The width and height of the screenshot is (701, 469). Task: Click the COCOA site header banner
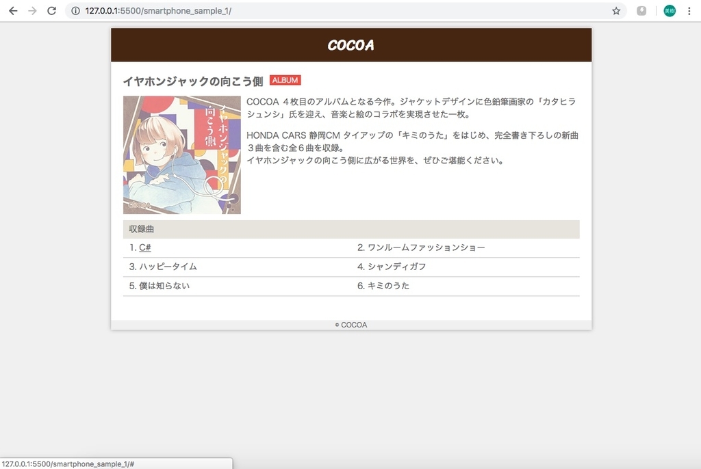350,44
